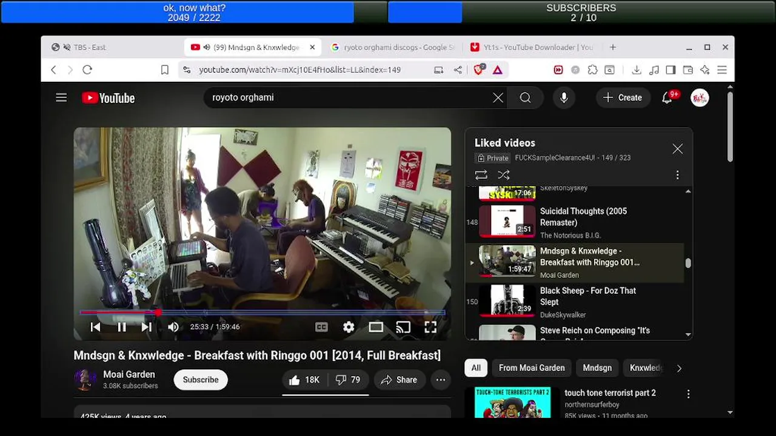Open Brave Rewards triangle icon
The width and height of the screenshot is (776, 436).
point(498,70)
